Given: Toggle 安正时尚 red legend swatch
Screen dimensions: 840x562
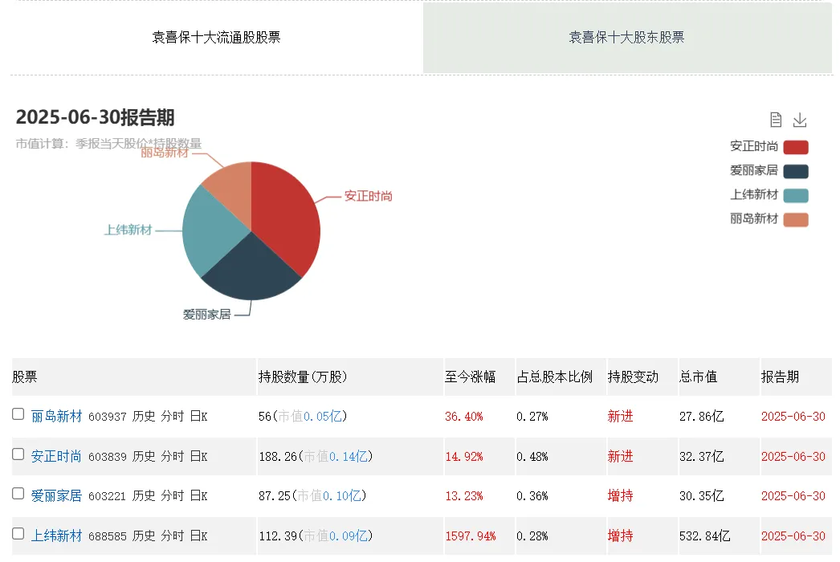Looking at the screenshot, I should (x=796, y=148).
